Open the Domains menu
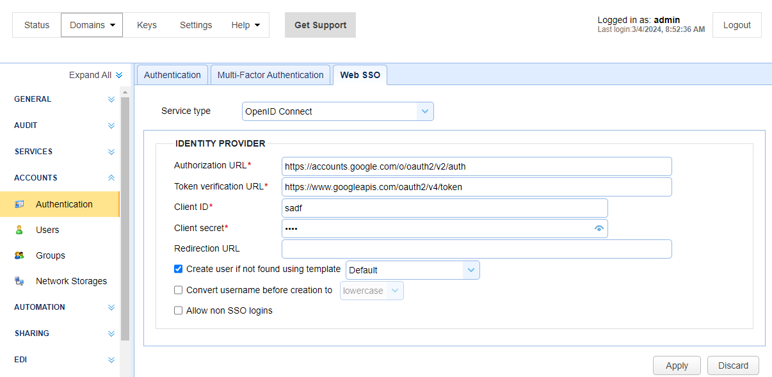 point(92,25)
